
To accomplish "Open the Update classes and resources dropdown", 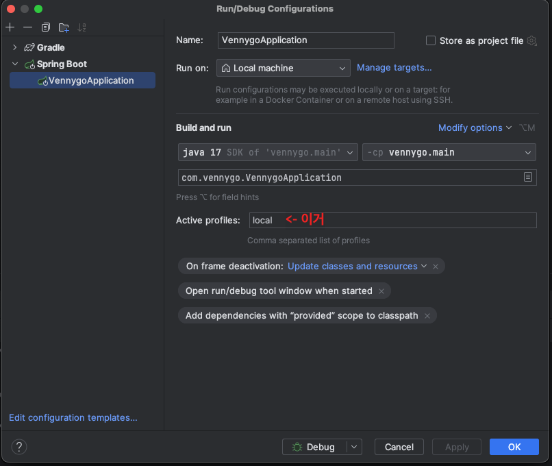I will [x=357, y=266].
